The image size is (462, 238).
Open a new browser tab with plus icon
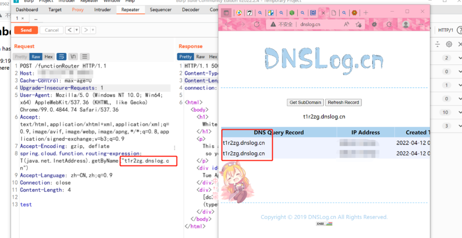point(366,13)
